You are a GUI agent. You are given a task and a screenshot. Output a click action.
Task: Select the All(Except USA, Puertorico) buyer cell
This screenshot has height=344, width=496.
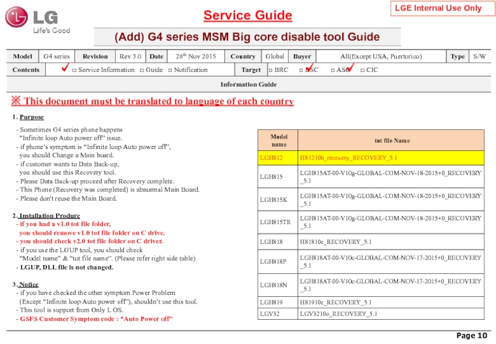pos(381,57)
